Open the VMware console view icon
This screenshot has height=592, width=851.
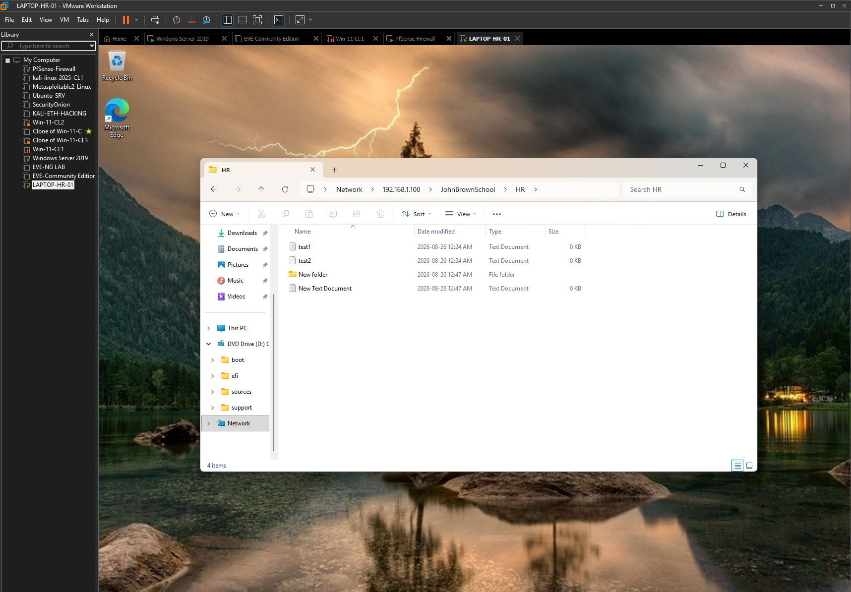(x=279, y=20)
